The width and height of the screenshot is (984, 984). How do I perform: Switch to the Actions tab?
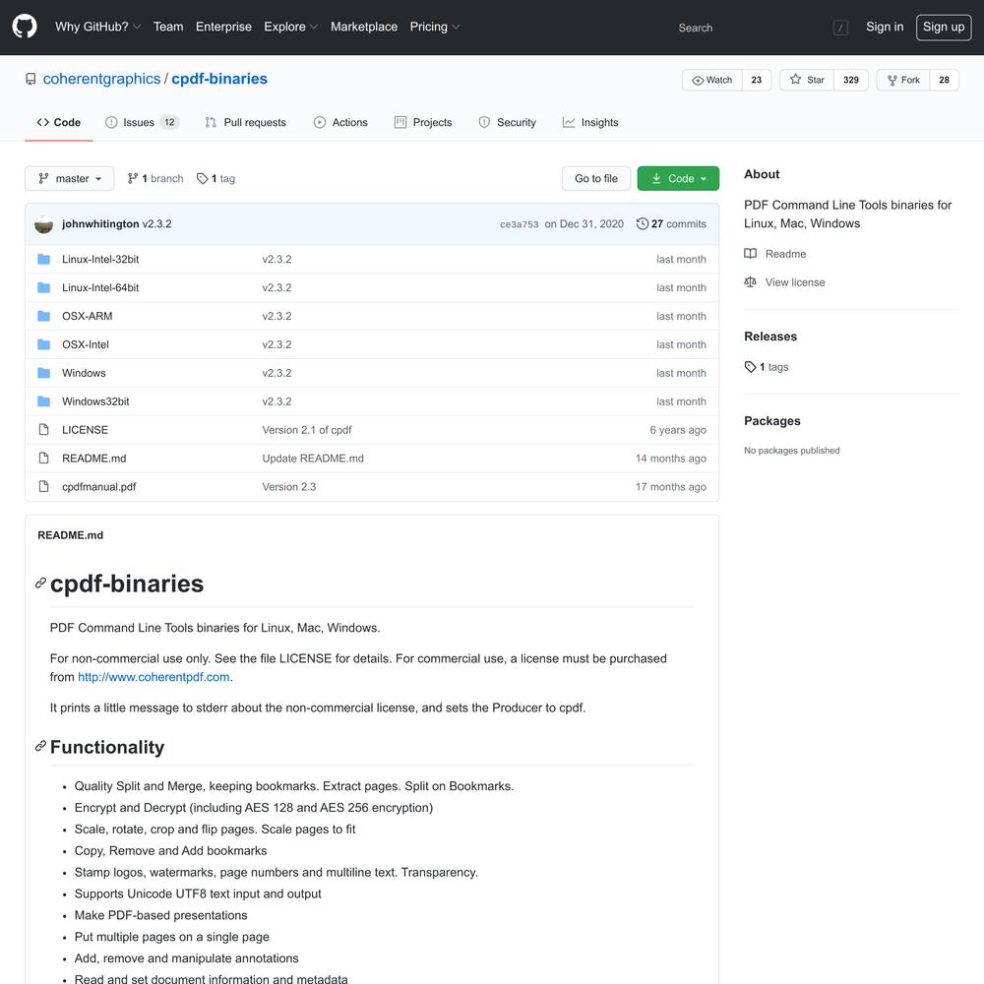click(340, 122)
